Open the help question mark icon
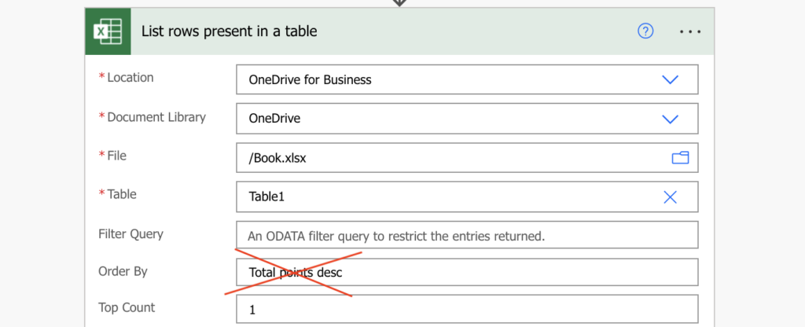Viewport: 805px width, 327px height. click(x=645, y=31)
